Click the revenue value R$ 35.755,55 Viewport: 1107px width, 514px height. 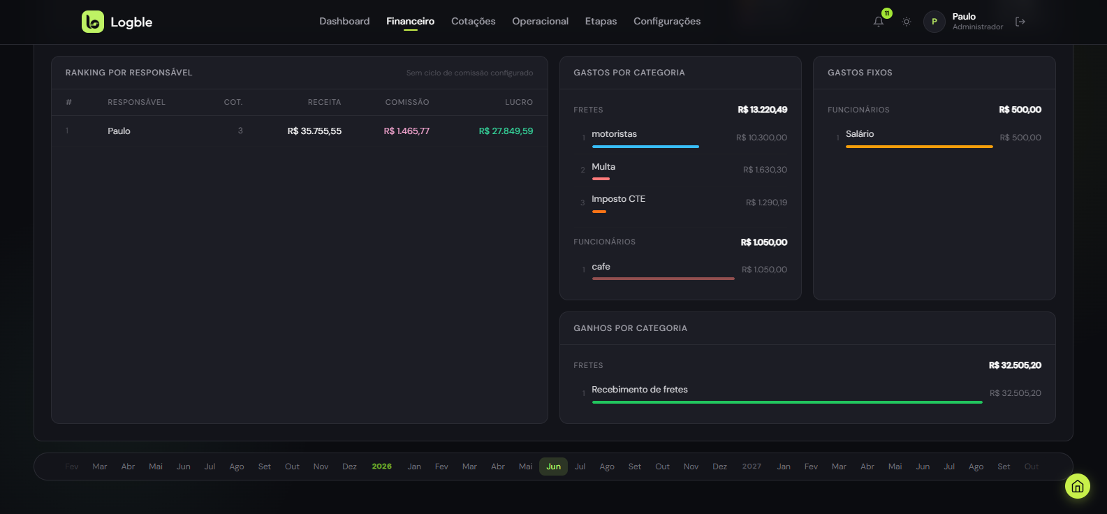click(315, 131)
